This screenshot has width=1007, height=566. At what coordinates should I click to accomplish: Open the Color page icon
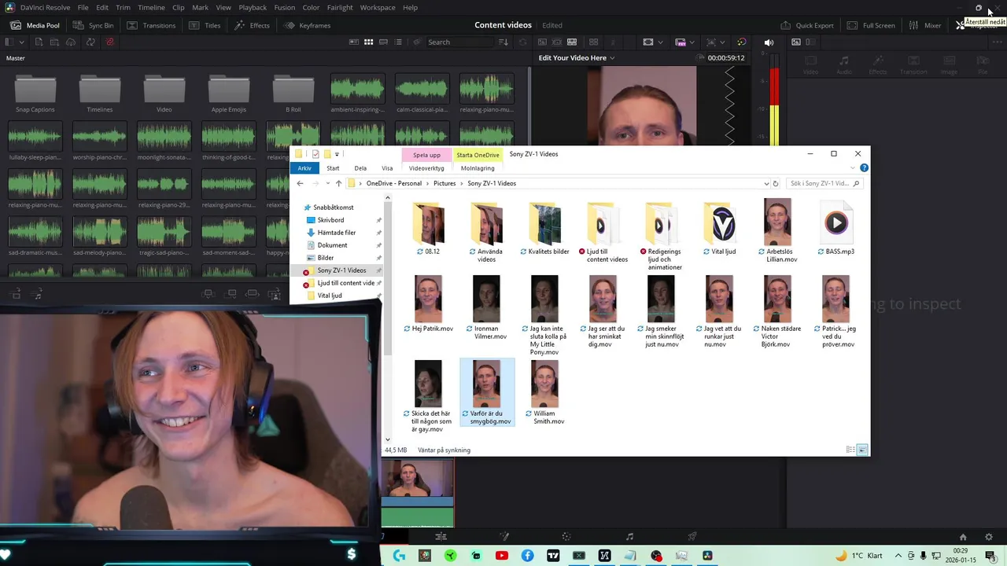coord(566,537)
